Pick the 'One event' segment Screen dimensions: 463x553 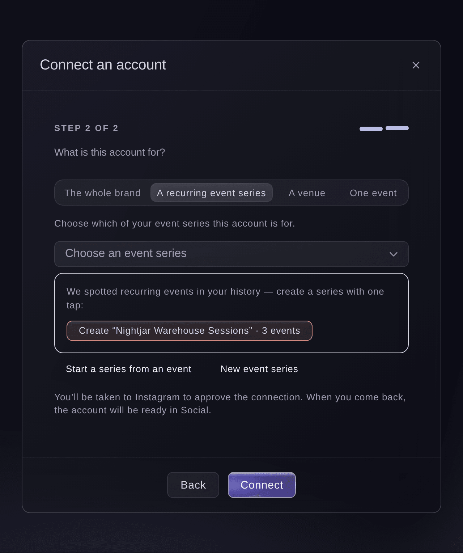pyautogui.click(x=373, y=193)
